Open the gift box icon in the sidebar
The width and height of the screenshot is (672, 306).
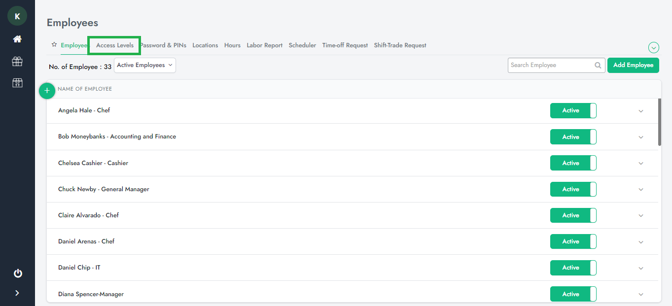click(x=17, y=61)
